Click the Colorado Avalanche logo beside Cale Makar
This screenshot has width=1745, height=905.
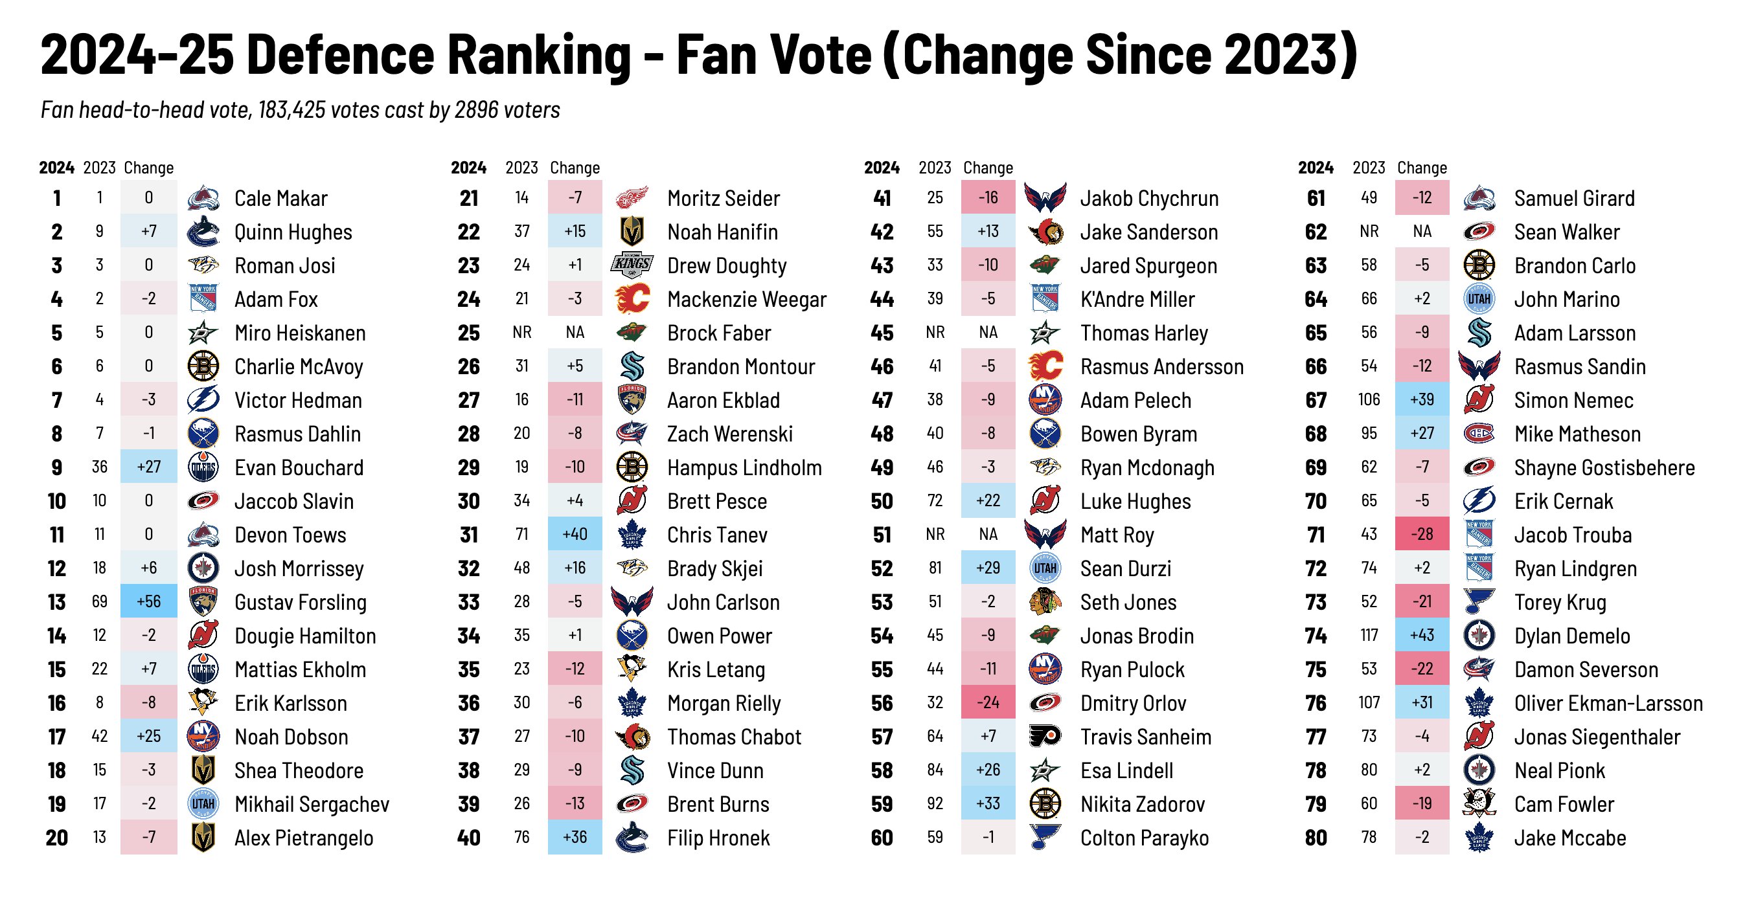tap(203, 198)
